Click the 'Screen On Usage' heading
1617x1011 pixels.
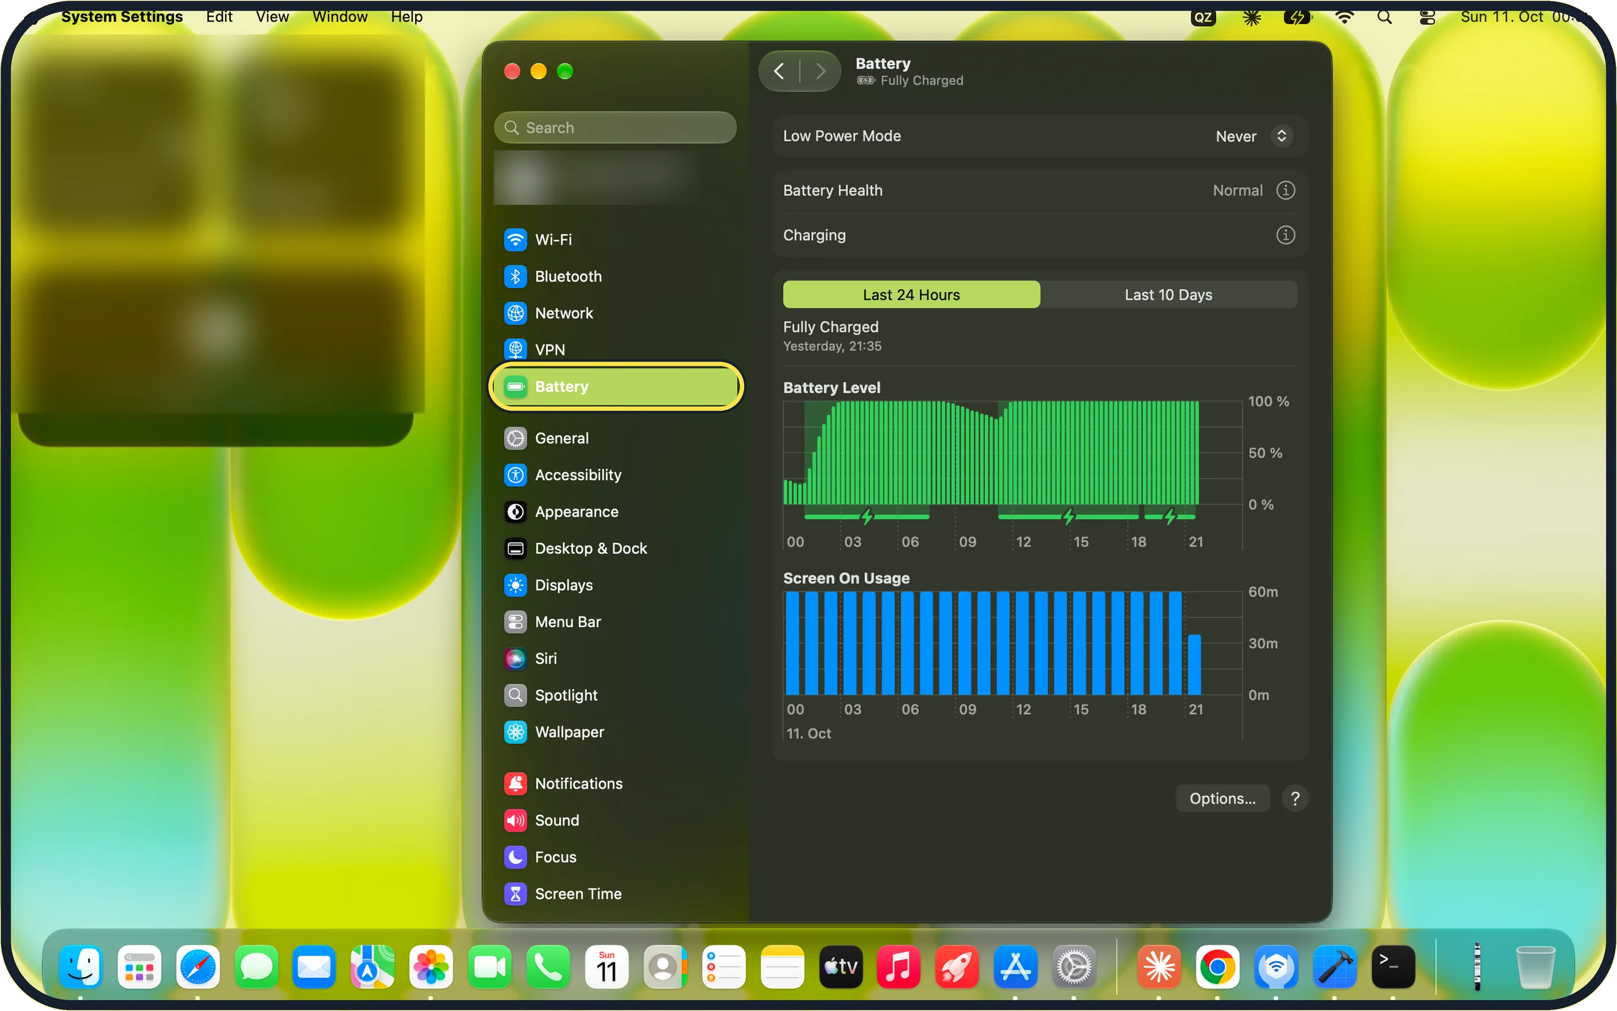click(846, 578)
